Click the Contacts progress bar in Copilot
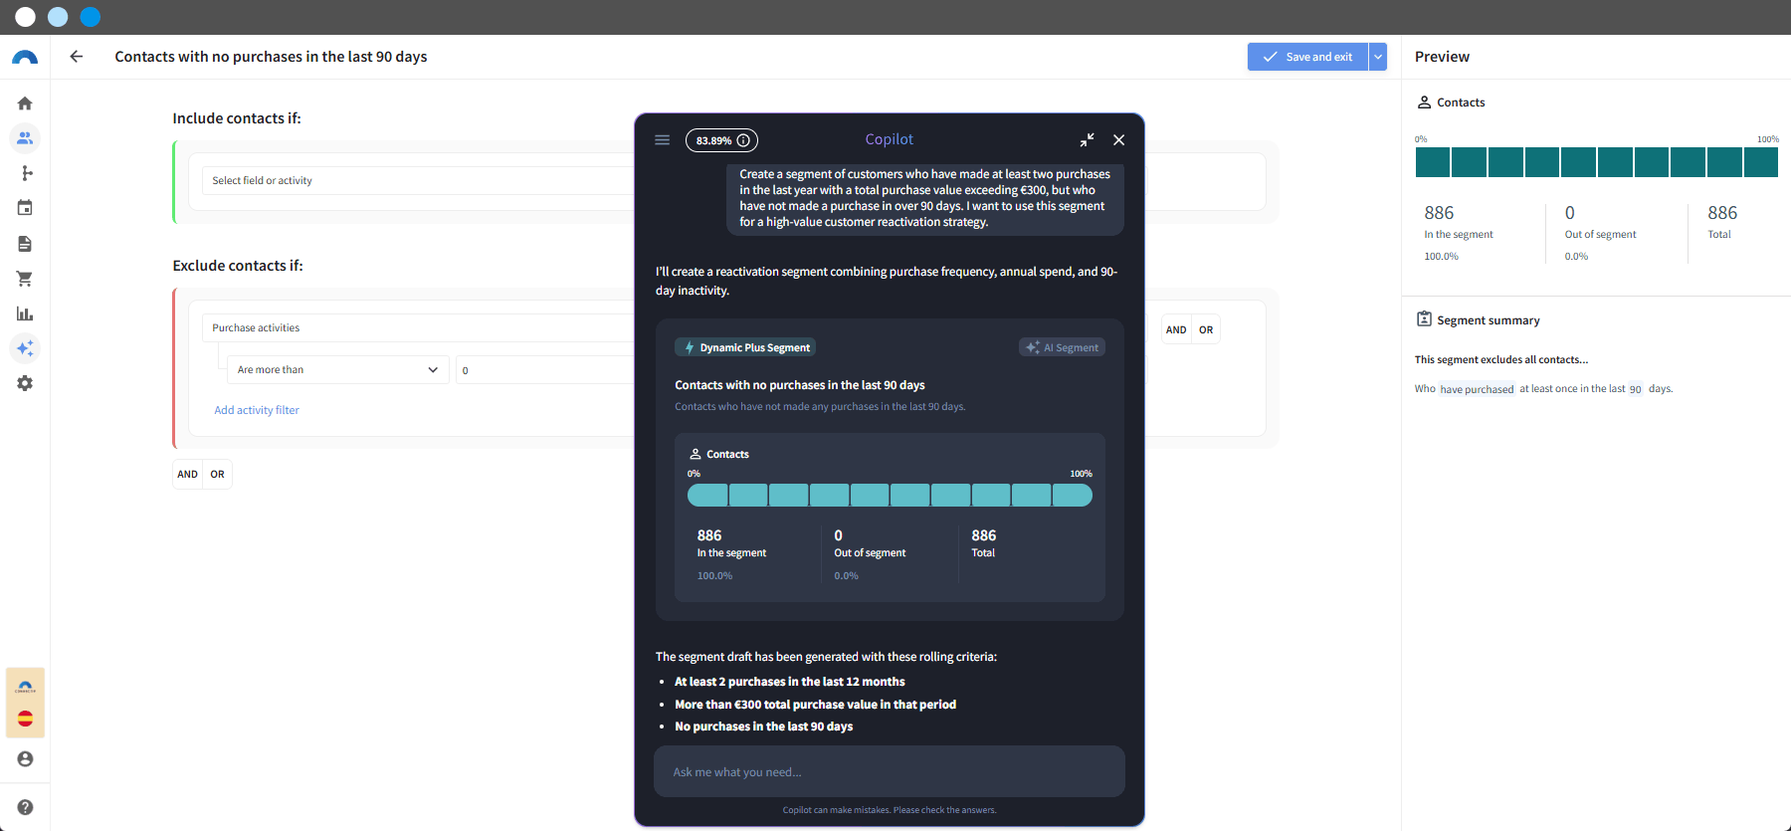 point(890,495)
